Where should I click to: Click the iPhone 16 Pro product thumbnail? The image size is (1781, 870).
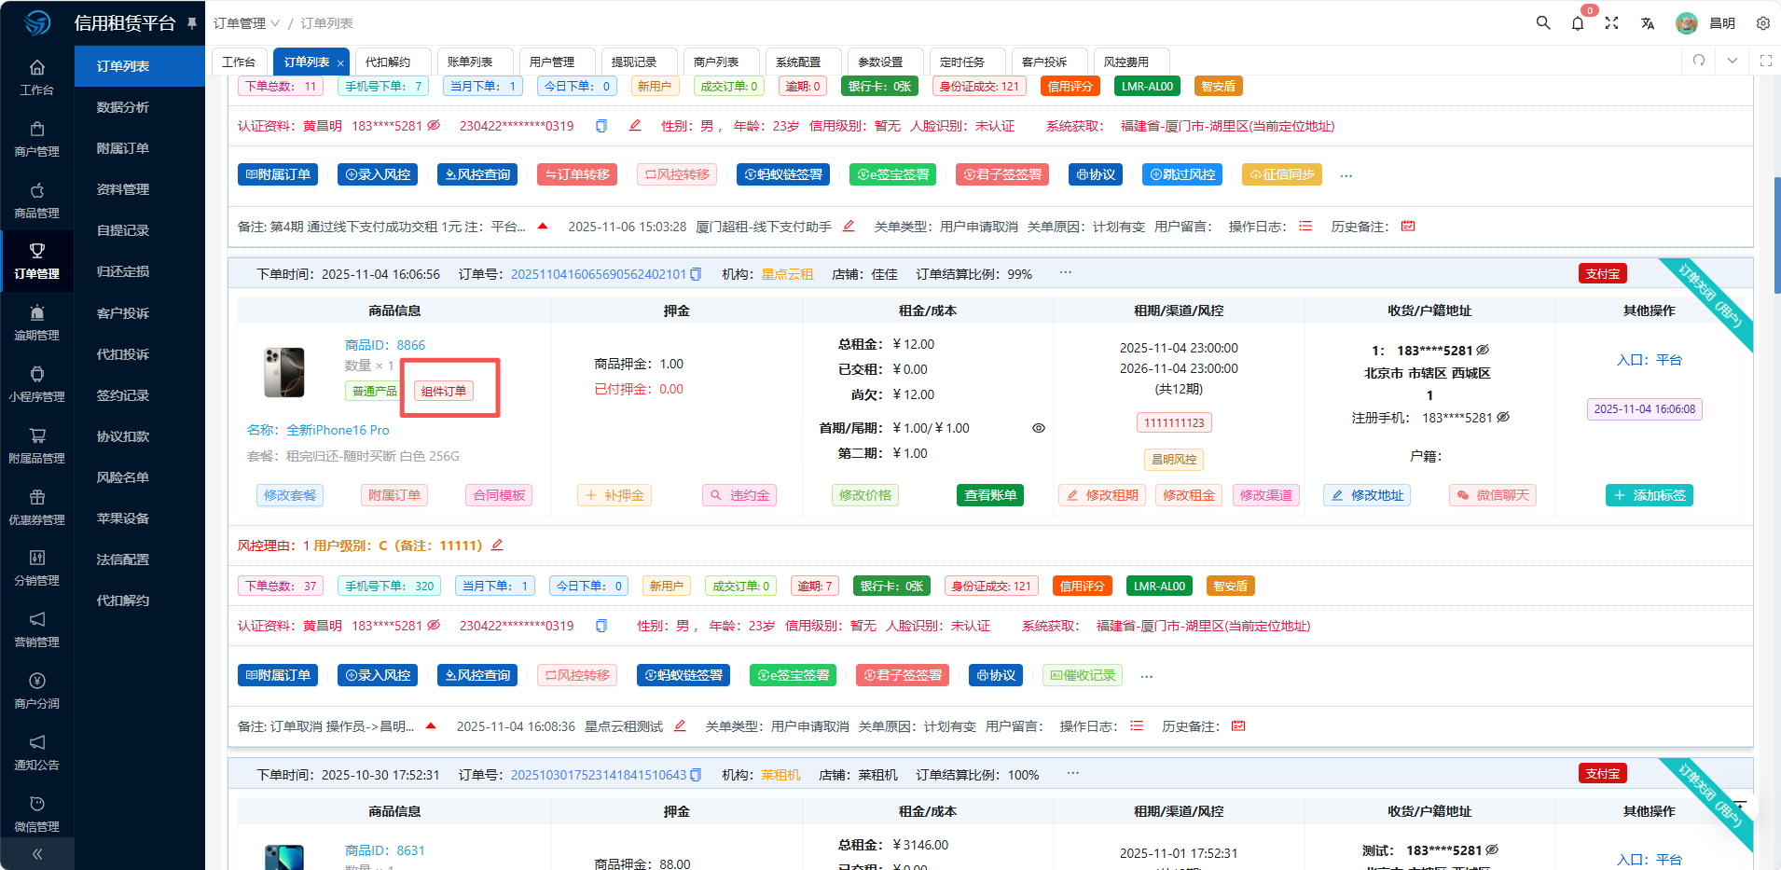[x=284, y=373]
